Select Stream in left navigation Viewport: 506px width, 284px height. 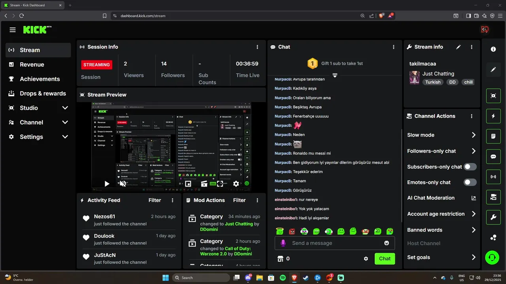(x=38, y=50)
